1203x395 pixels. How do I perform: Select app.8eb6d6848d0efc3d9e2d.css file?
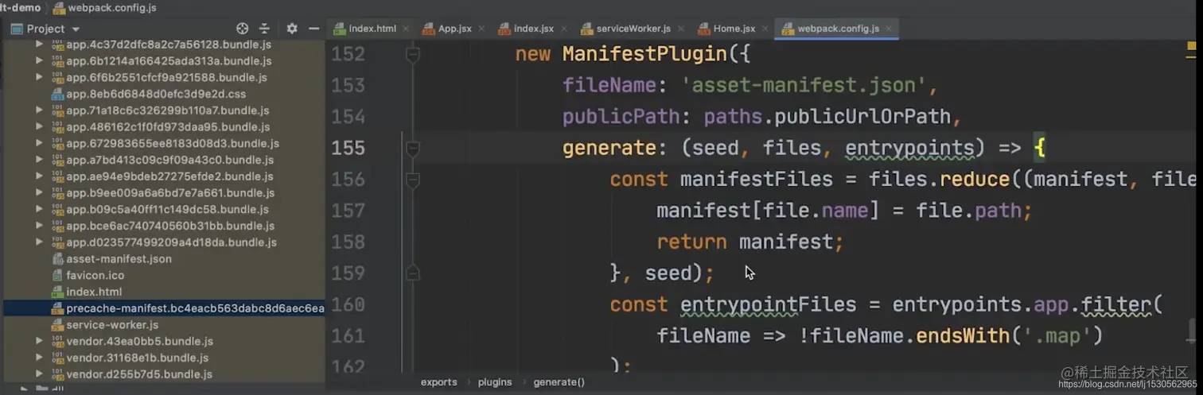(x=156, y=94)
